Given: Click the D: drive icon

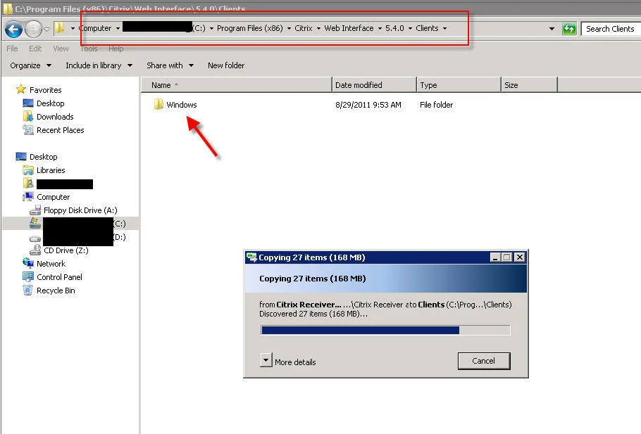Looking at the screenshot, I should [35, 238].
